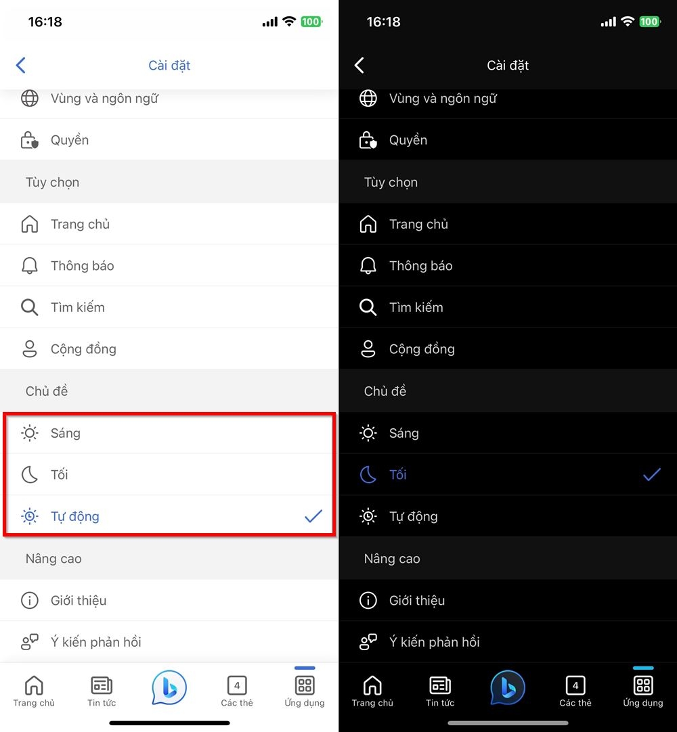Switch to Ứng dụng tab, dark bottom bar
The height and width of the screenshot is (732, 677).
point(643,691)
